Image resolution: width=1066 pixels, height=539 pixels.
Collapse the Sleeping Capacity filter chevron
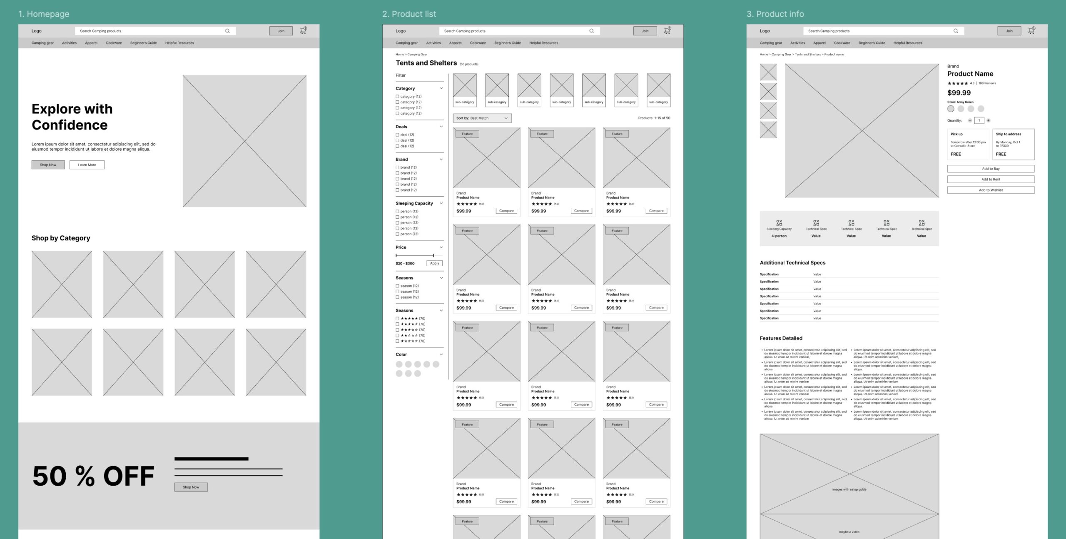pyautogui.click(x=441, y=203)
